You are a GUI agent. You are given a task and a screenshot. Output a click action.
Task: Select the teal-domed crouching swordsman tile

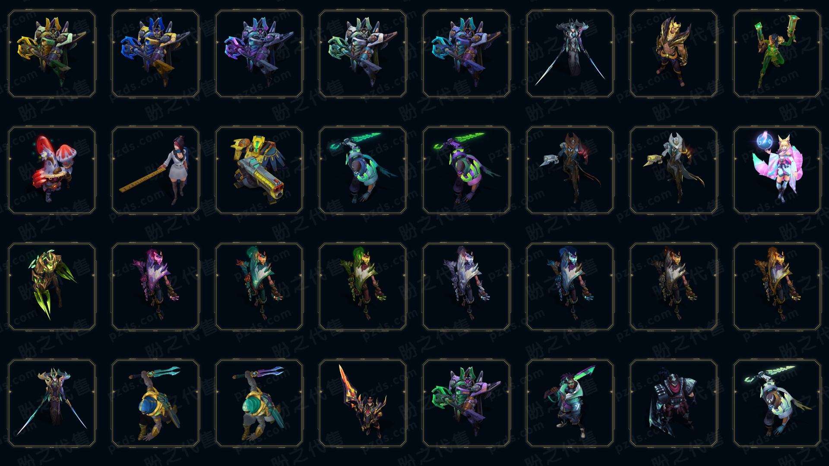click(x=259, y=403)
